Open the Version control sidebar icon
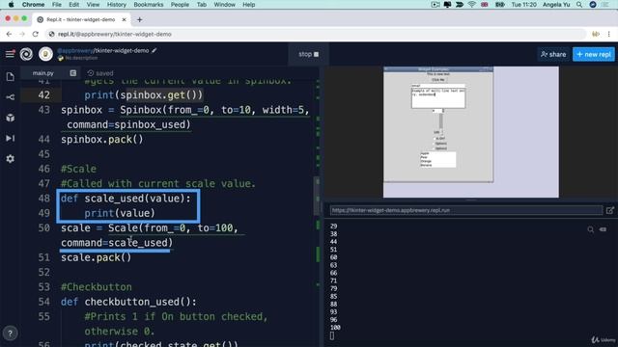This screenshot has height=347, width=618. [11, 96]
